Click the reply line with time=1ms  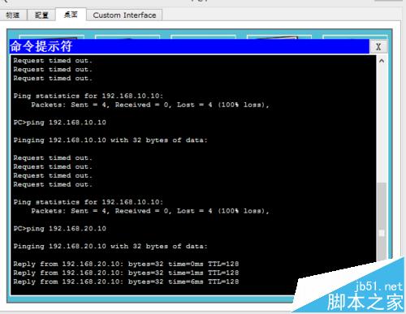click(126, 273)
